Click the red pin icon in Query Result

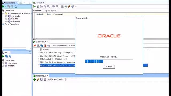click(x=35, y=46)
